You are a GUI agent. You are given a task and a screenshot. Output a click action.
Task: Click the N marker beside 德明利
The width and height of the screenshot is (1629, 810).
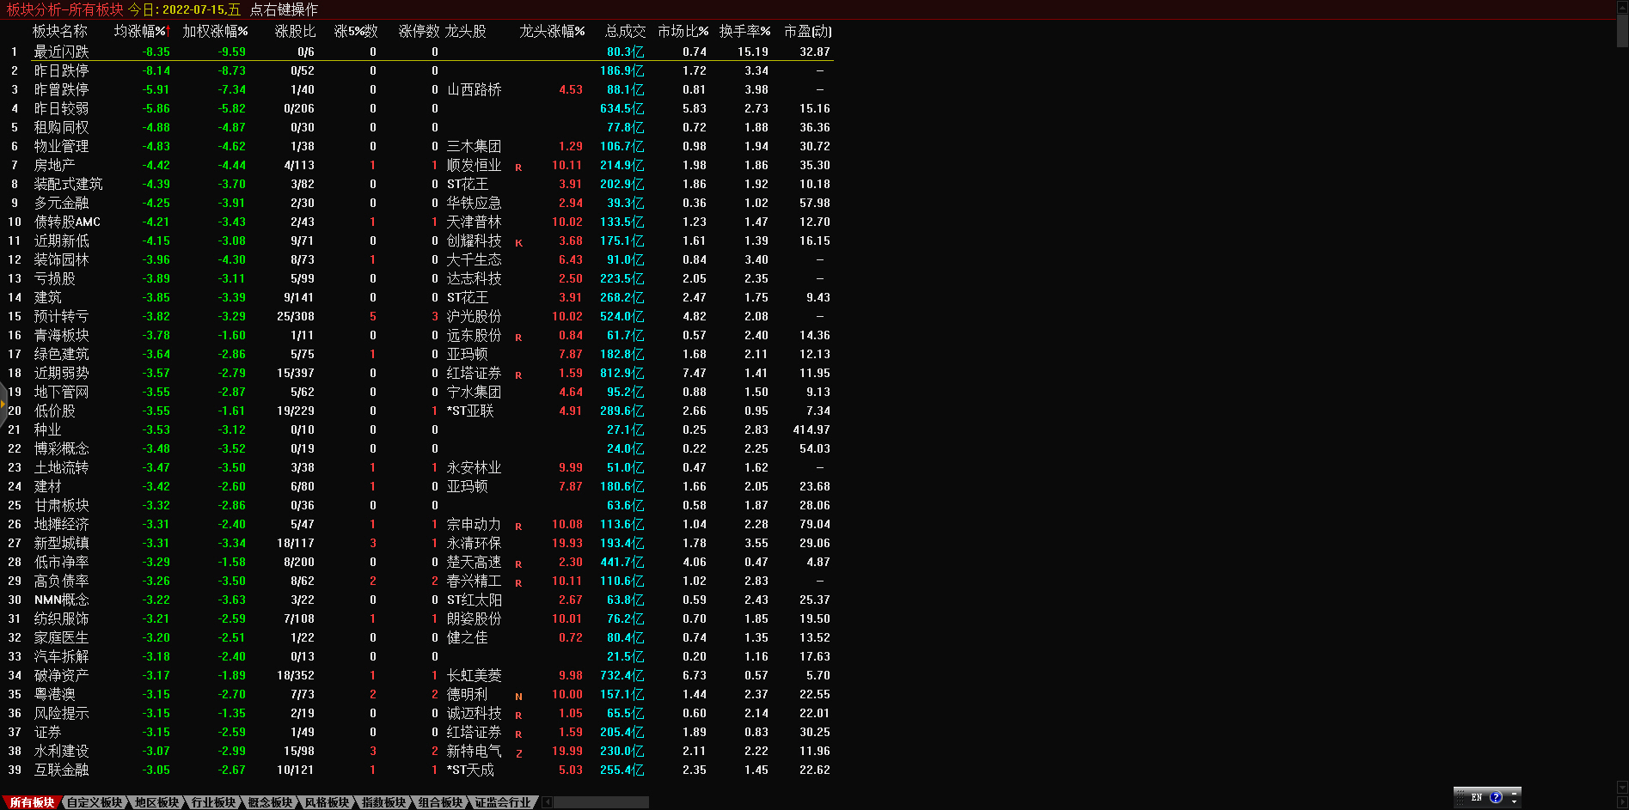click(518, 697)
